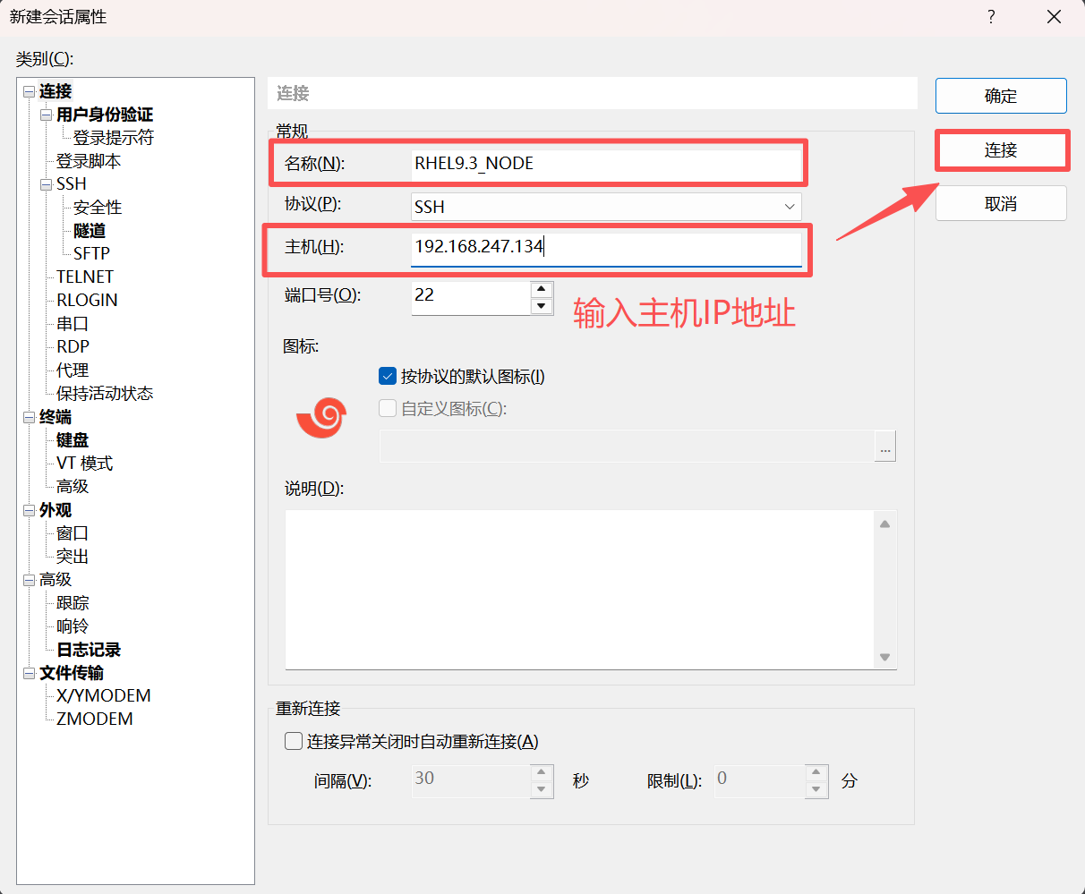Select 键盘 under 终端

pyautogui.click(x=73, y=440)
